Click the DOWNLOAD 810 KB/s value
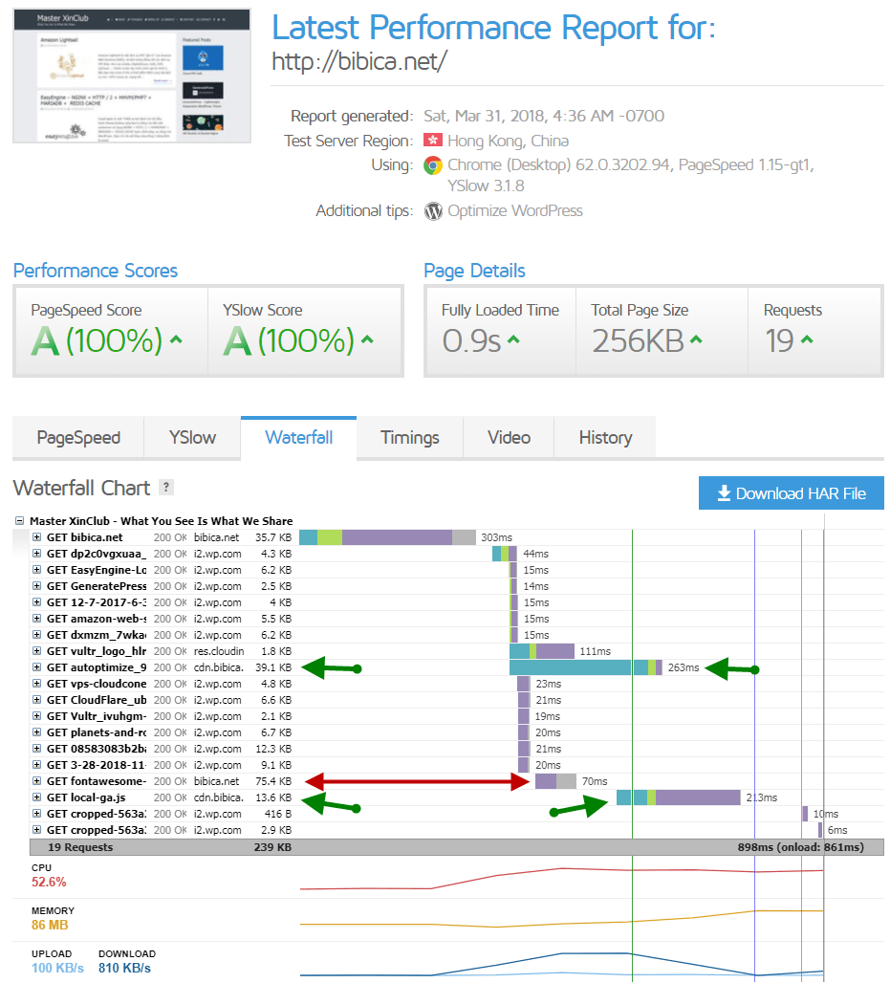 [x=124, y=968]
